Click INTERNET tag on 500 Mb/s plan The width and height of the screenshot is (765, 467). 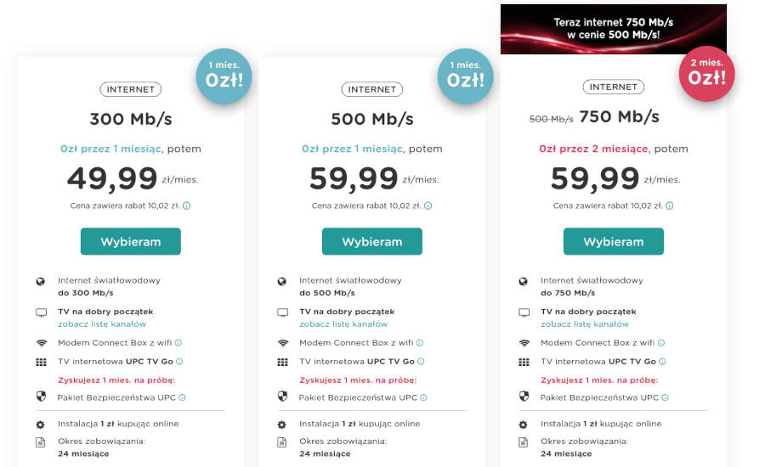[372, 89]
